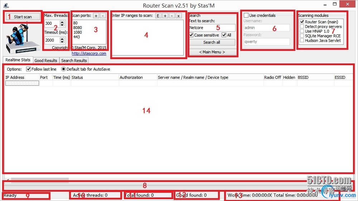
Task: Toggle the All checkbox in Search
Action: point(224,35)
